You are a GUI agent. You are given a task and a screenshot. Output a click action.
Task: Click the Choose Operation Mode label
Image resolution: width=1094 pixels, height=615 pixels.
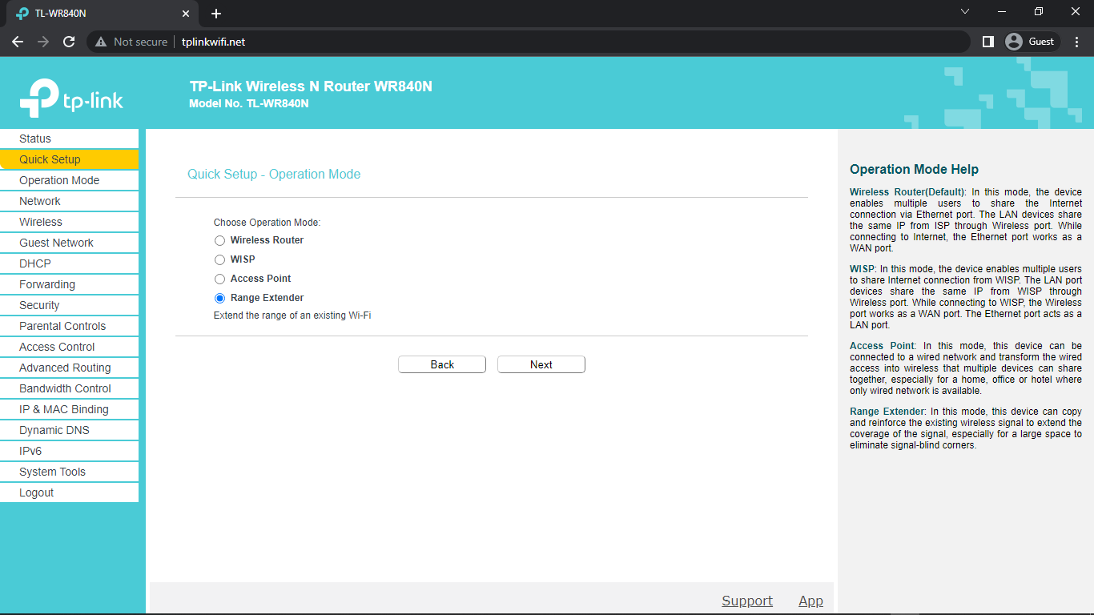click(x=267, y=223)
